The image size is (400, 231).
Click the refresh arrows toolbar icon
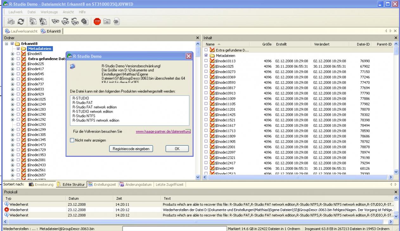tap(22, 22)
